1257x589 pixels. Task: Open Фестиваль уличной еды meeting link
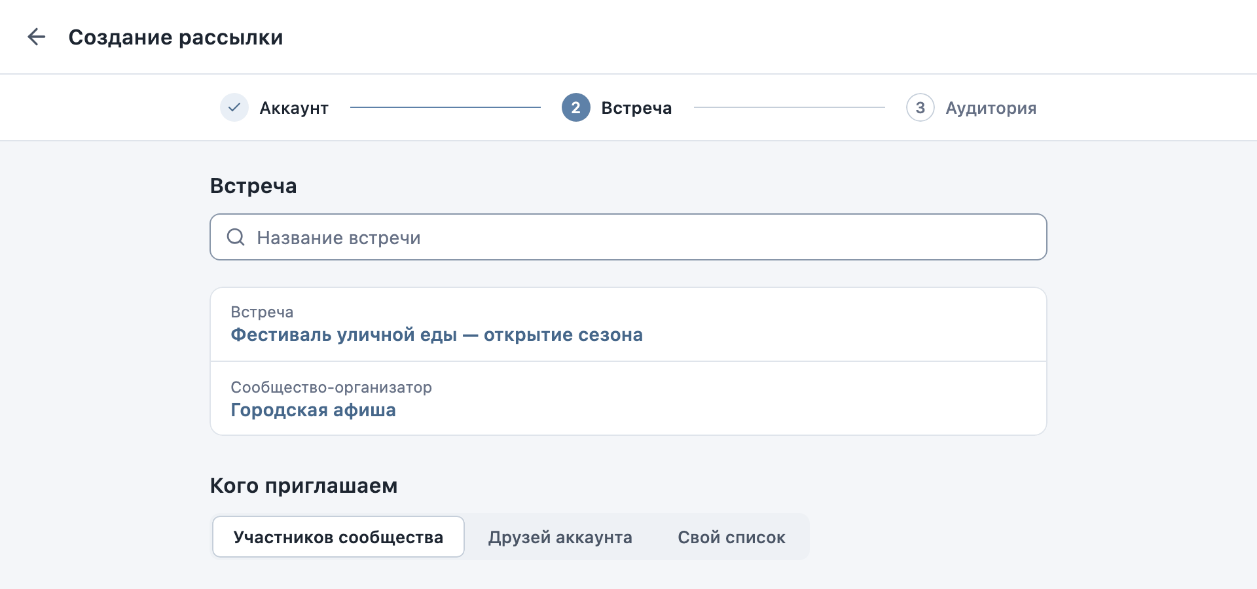437,335
